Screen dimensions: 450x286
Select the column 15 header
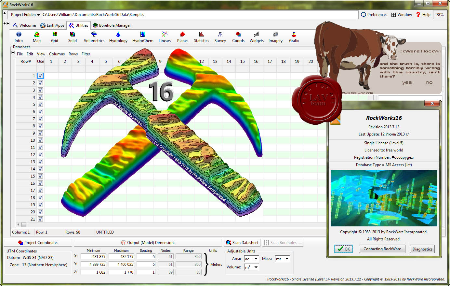242,61
